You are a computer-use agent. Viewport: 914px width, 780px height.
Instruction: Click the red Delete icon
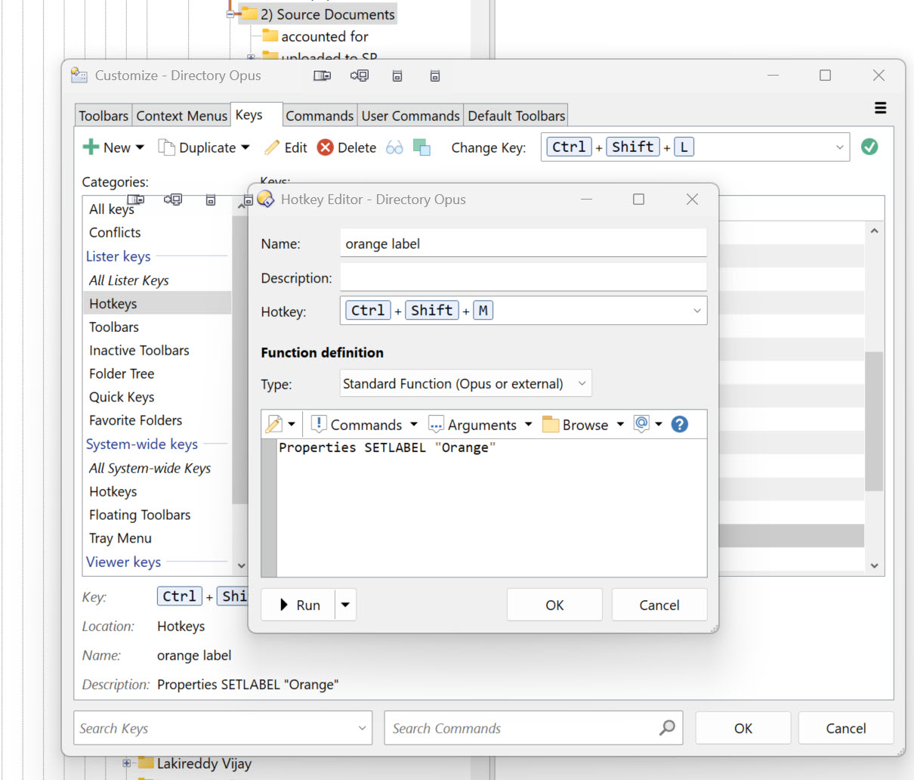pyautogui.click(x=325, y=147)
